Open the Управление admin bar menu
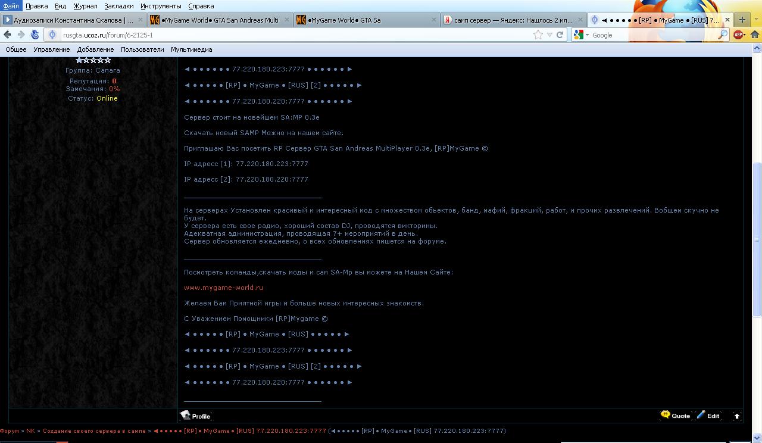Image resolution: width=762 pixels, height=443 pixels. 52,49
